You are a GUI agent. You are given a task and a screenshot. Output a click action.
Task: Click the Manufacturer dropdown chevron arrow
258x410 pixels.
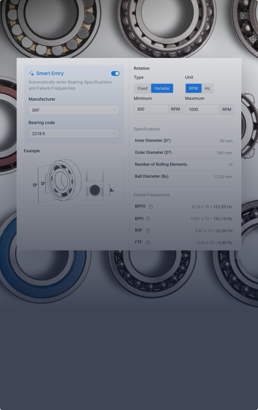[114, 110]
